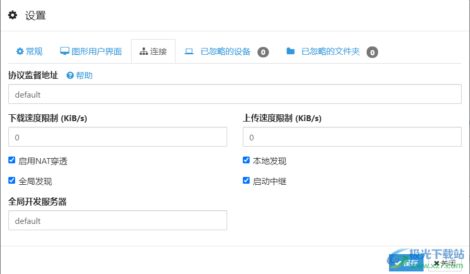Focus the 协议监督地址 input field
470x274 pixels.
click(x=234, y=94)
